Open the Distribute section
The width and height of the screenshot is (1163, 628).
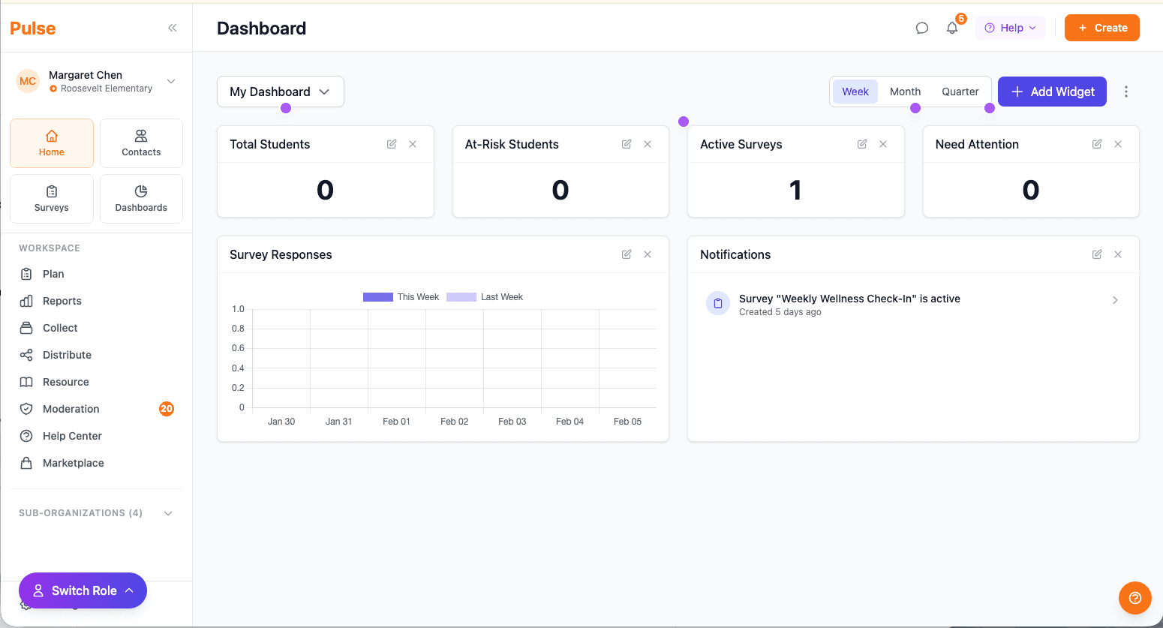(65, 354)
